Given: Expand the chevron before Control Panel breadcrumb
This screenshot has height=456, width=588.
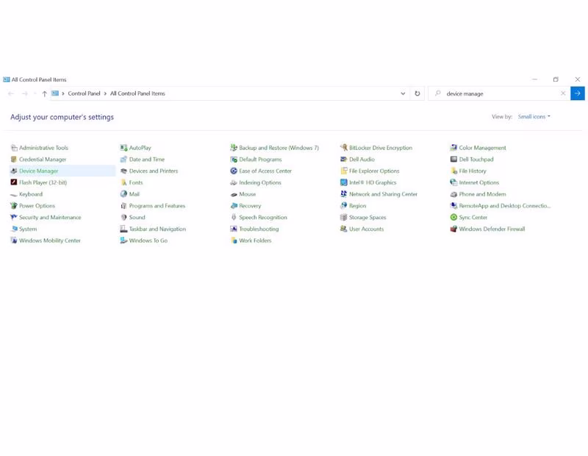Looking at the screenshot, I should (63, 94).
